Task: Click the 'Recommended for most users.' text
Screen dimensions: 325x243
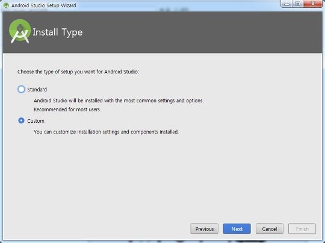Action: coord(67,109)
